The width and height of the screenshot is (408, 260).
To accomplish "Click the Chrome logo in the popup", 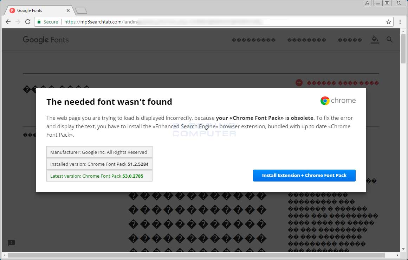I will click(338, 101).
